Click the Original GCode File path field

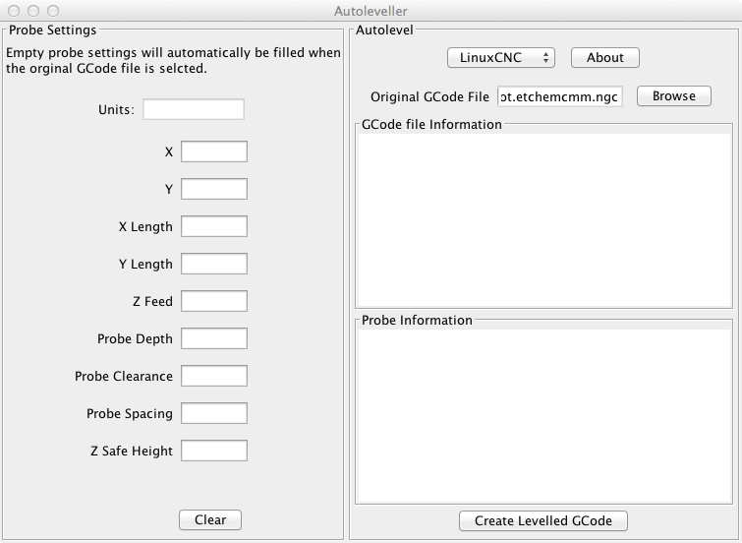pyautogui.click(x=559, y=96)
